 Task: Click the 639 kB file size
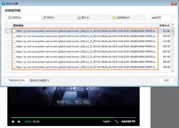pyautogui.click(x=166, y=46)
